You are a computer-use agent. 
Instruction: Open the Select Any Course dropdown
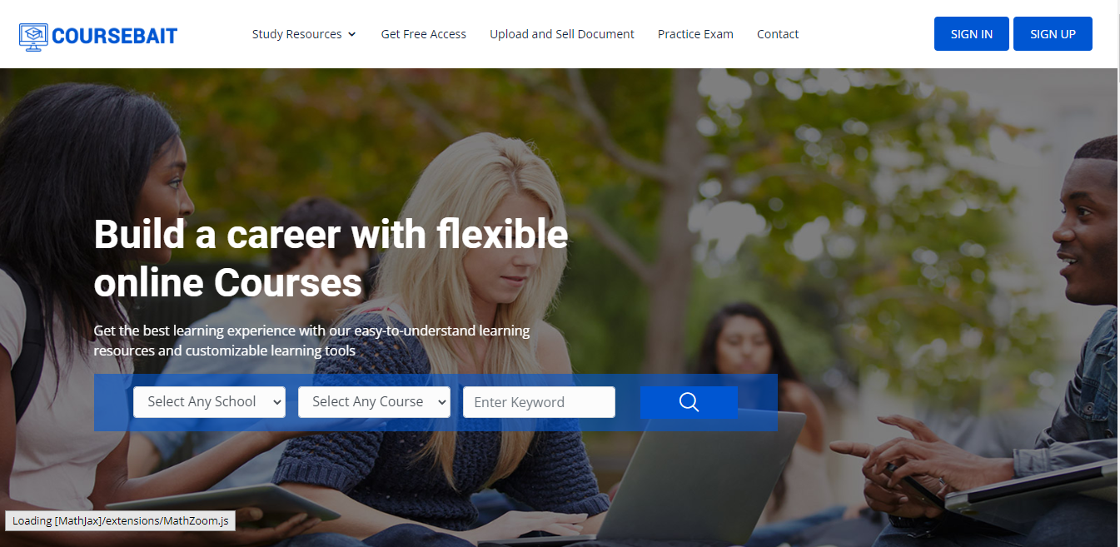click(x=374, y=402)
